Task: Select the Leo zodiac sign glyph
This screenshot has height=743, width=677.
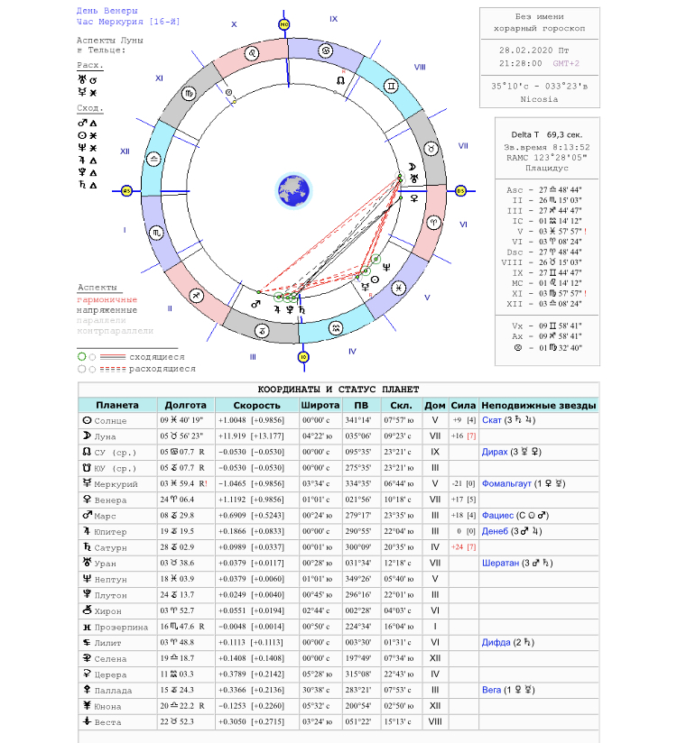Action: (x=252, y=53)
